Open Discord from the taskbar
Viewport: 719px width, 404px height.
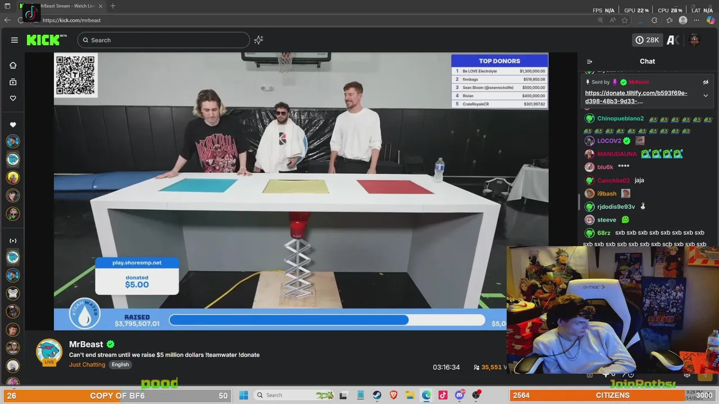459,395
